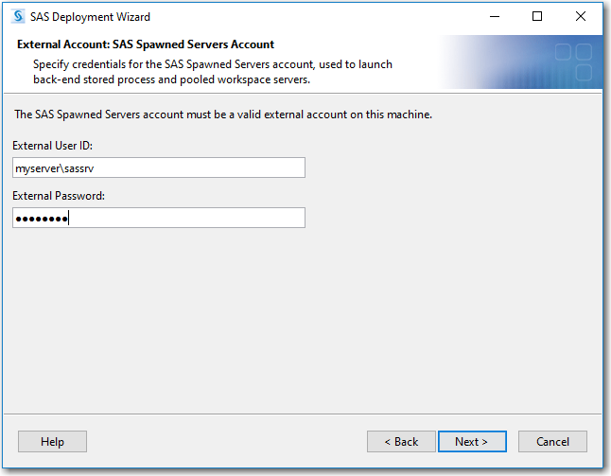Click the valid external account notice text

point(223,115)
